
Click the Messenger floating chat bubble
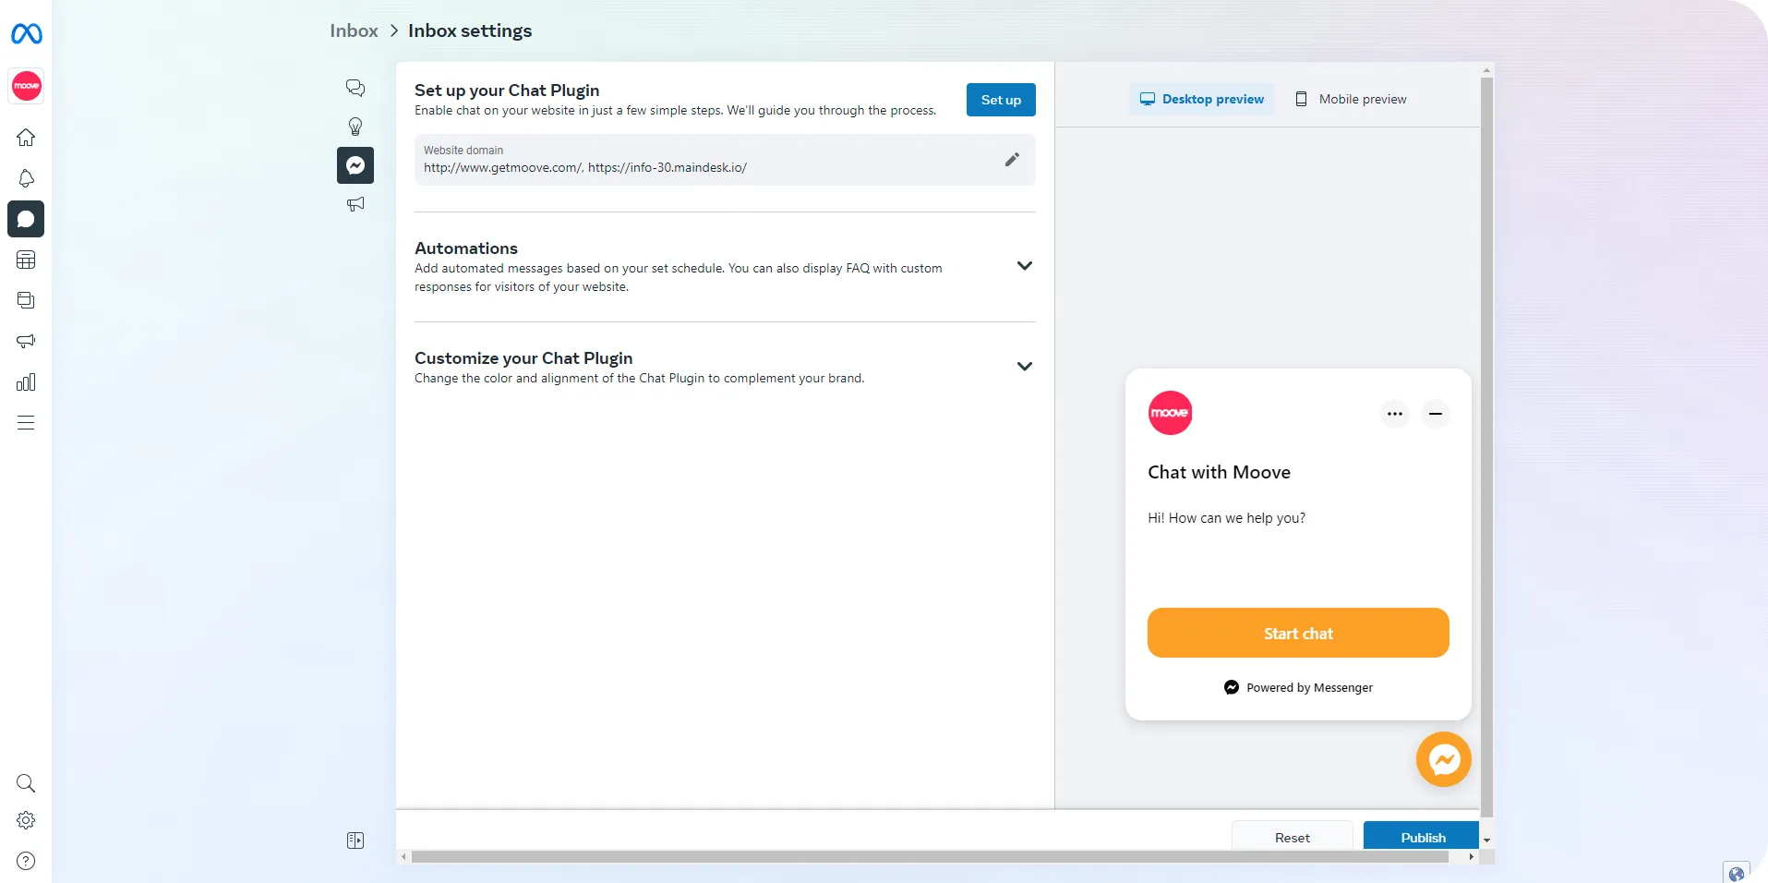1443,759
